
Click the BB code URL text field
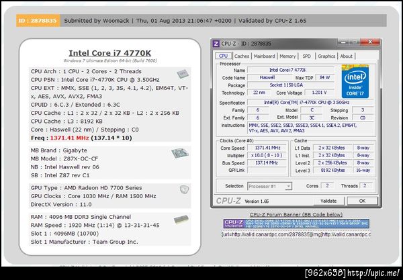296,235
